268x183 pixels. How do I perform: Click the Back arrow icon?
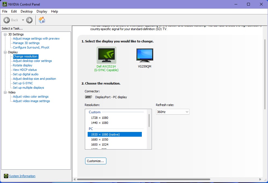pos(7,20)
